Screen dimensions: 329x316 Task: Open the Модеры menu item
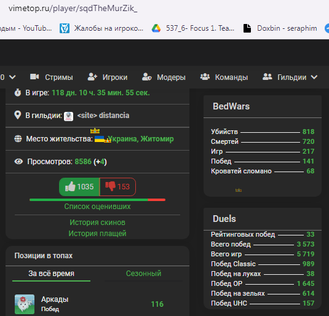[x=171, y=77]
